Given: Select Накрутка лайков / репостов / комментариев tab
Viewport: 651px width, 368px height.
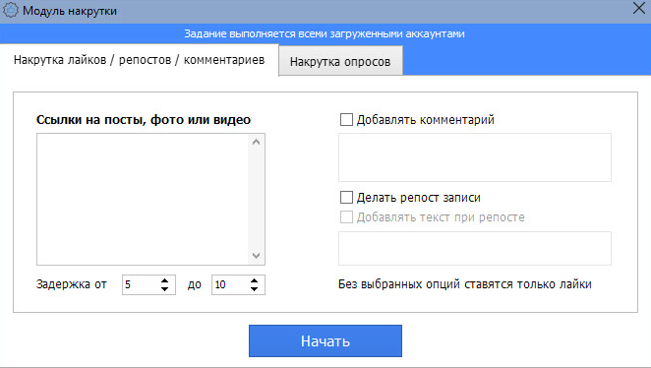Looking at the screenshot, I should coord(139,60).
